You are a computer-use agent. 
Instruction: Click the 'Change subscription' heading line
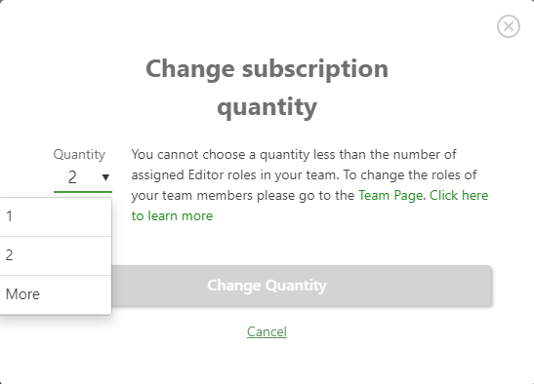(267, 69)
